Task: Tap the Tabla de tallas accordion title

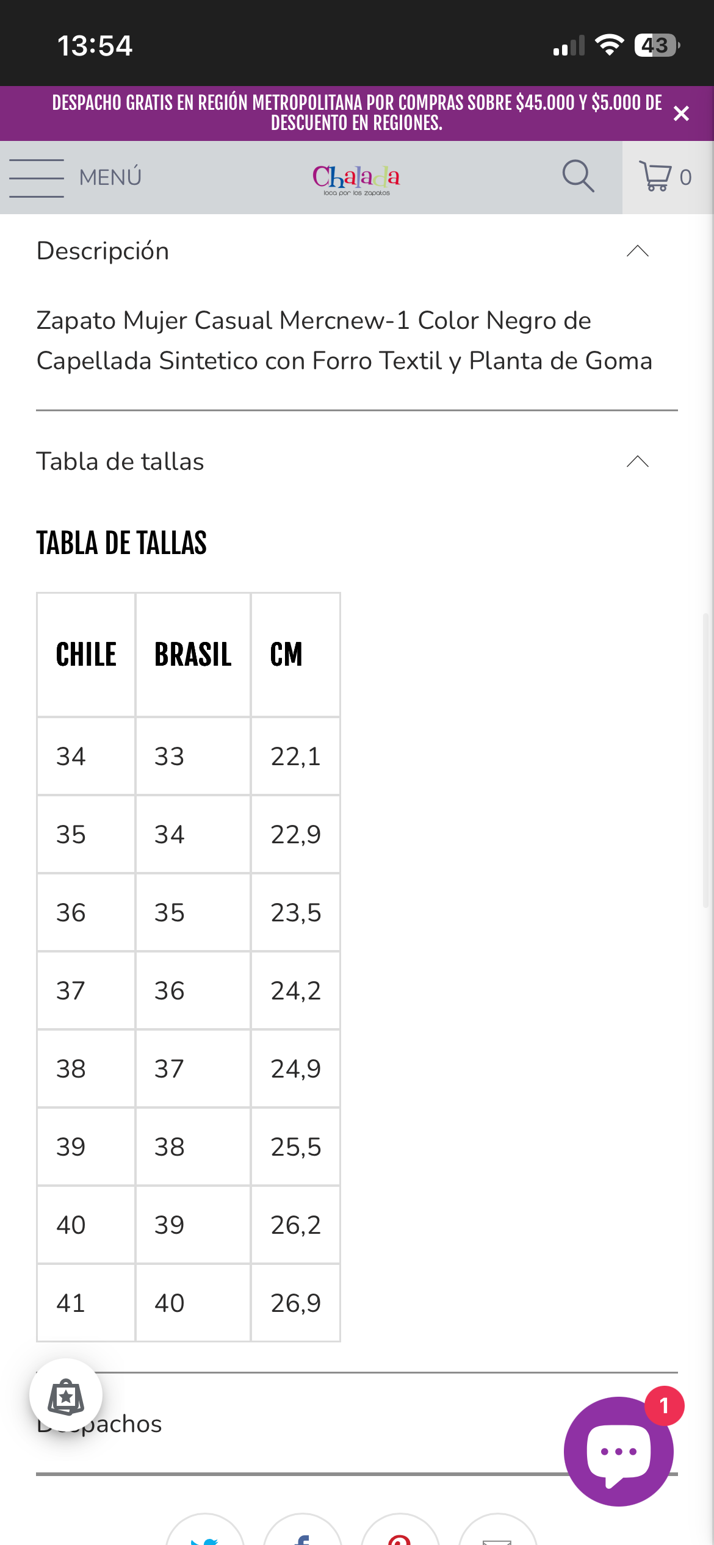Action: pos(120,461)
